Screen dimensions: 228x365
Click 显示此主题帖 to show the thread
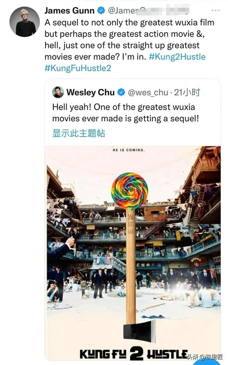point(79,133)
